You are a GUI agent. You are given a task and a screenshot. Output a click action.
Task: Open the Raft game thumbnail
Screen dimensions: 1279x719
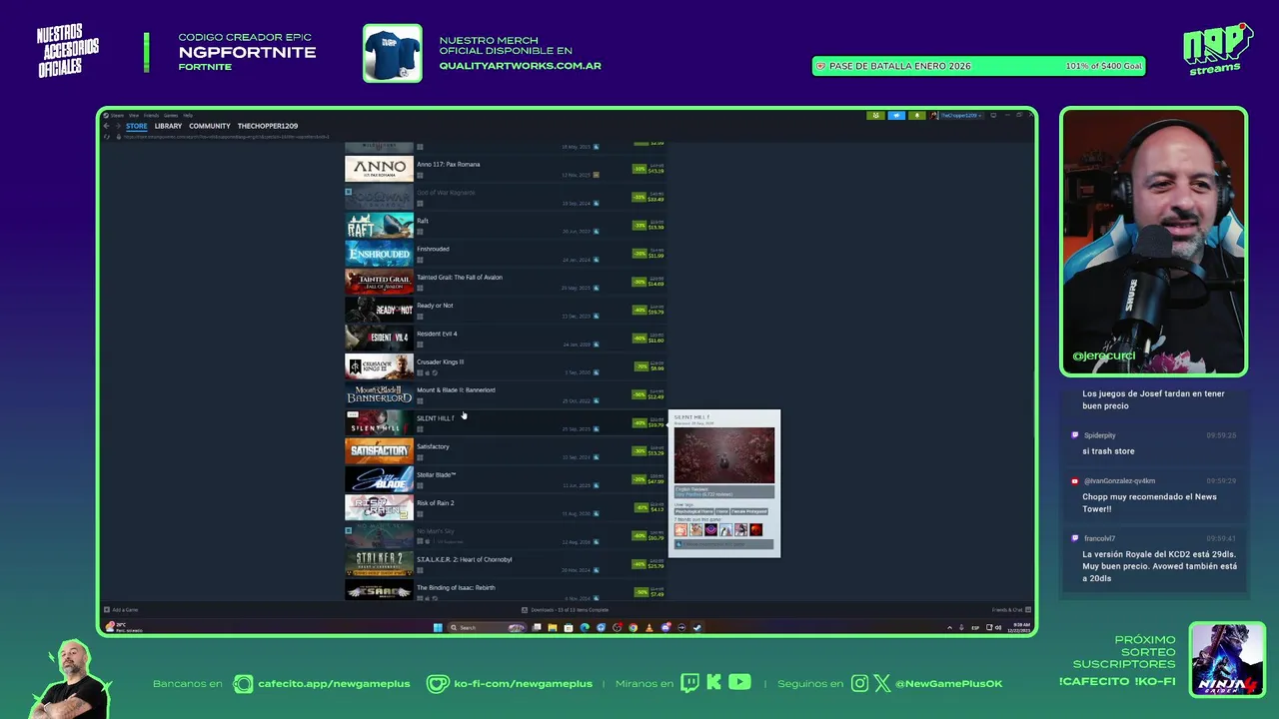(379, 226)
